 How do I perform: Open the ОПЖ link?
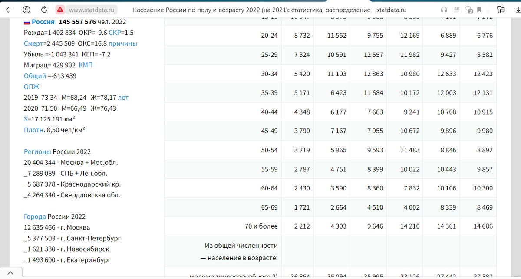click(31, 87)
